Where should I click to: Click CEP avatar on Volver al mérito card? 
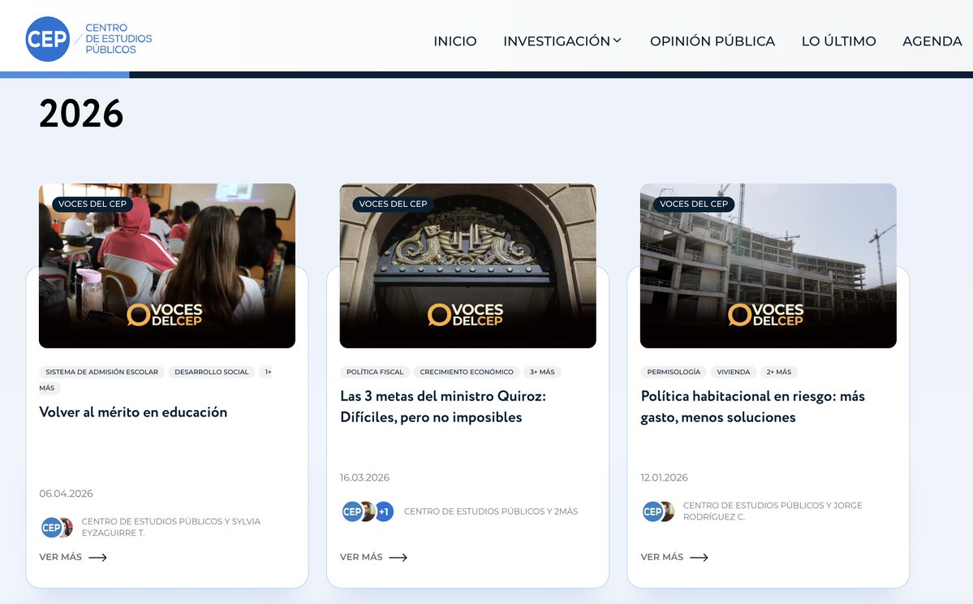pos(51,528)
